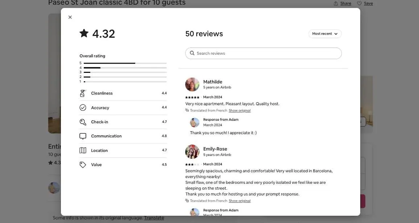Click the Accuracy checkmark circle icon

click(83, 107)
